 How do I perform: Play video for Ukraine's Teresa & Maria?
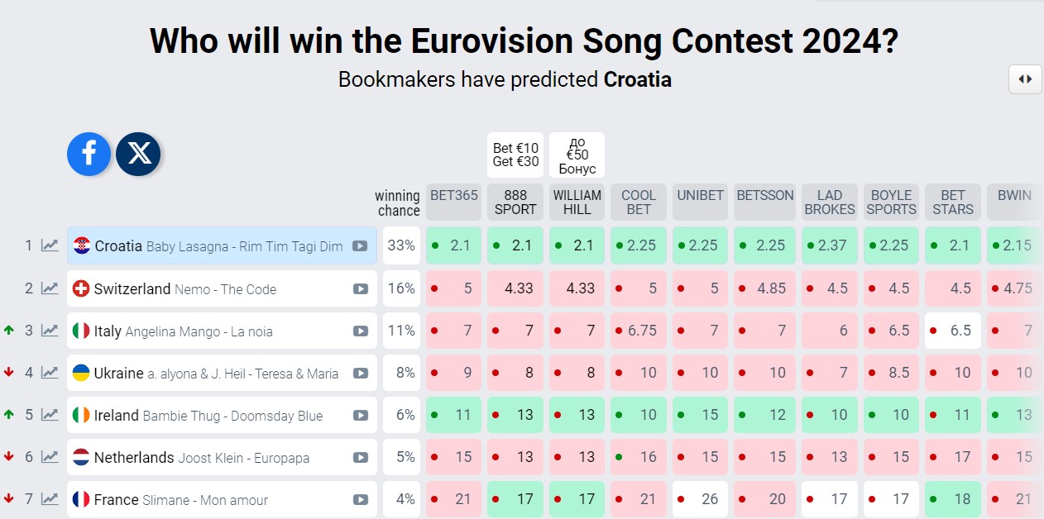[360, 373]
